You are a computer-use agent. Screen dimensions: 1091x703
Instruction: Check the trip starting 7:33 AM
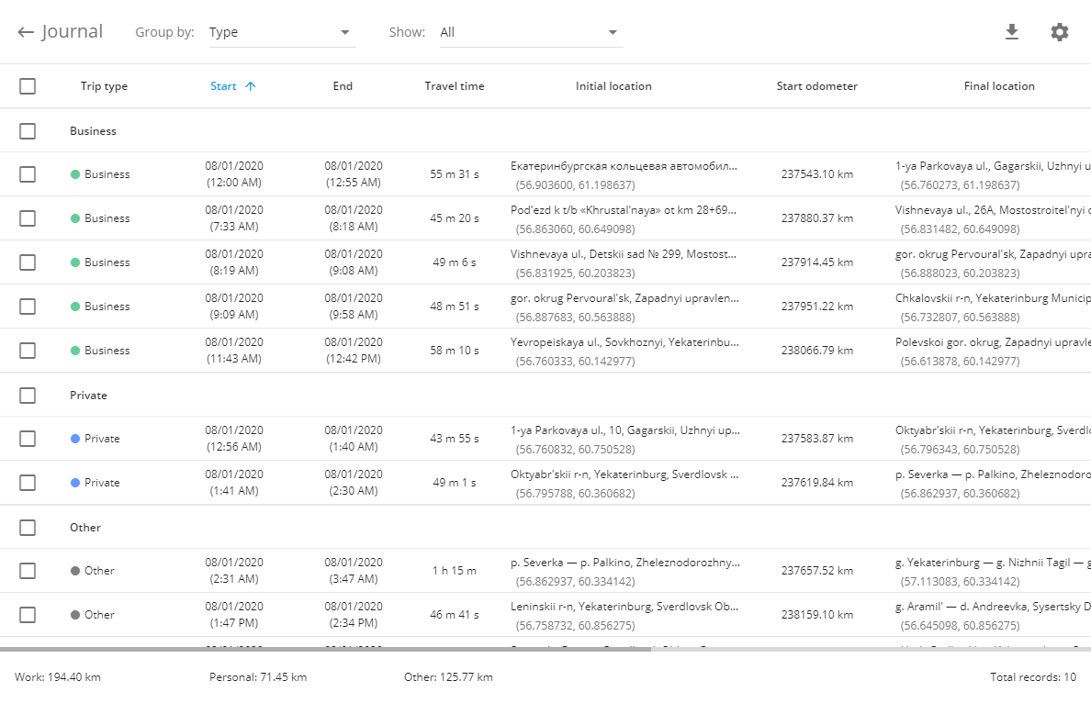(28, 218)
